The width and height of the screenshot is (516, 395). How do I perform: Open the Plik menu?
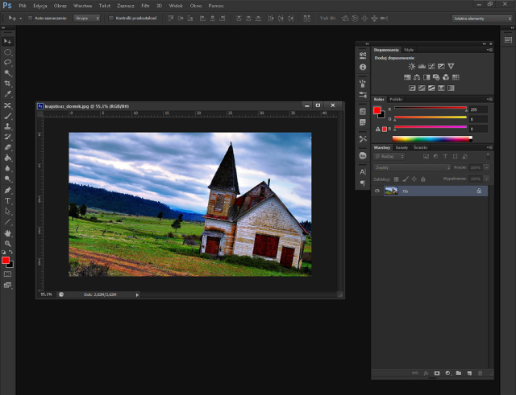coord(23,6)
